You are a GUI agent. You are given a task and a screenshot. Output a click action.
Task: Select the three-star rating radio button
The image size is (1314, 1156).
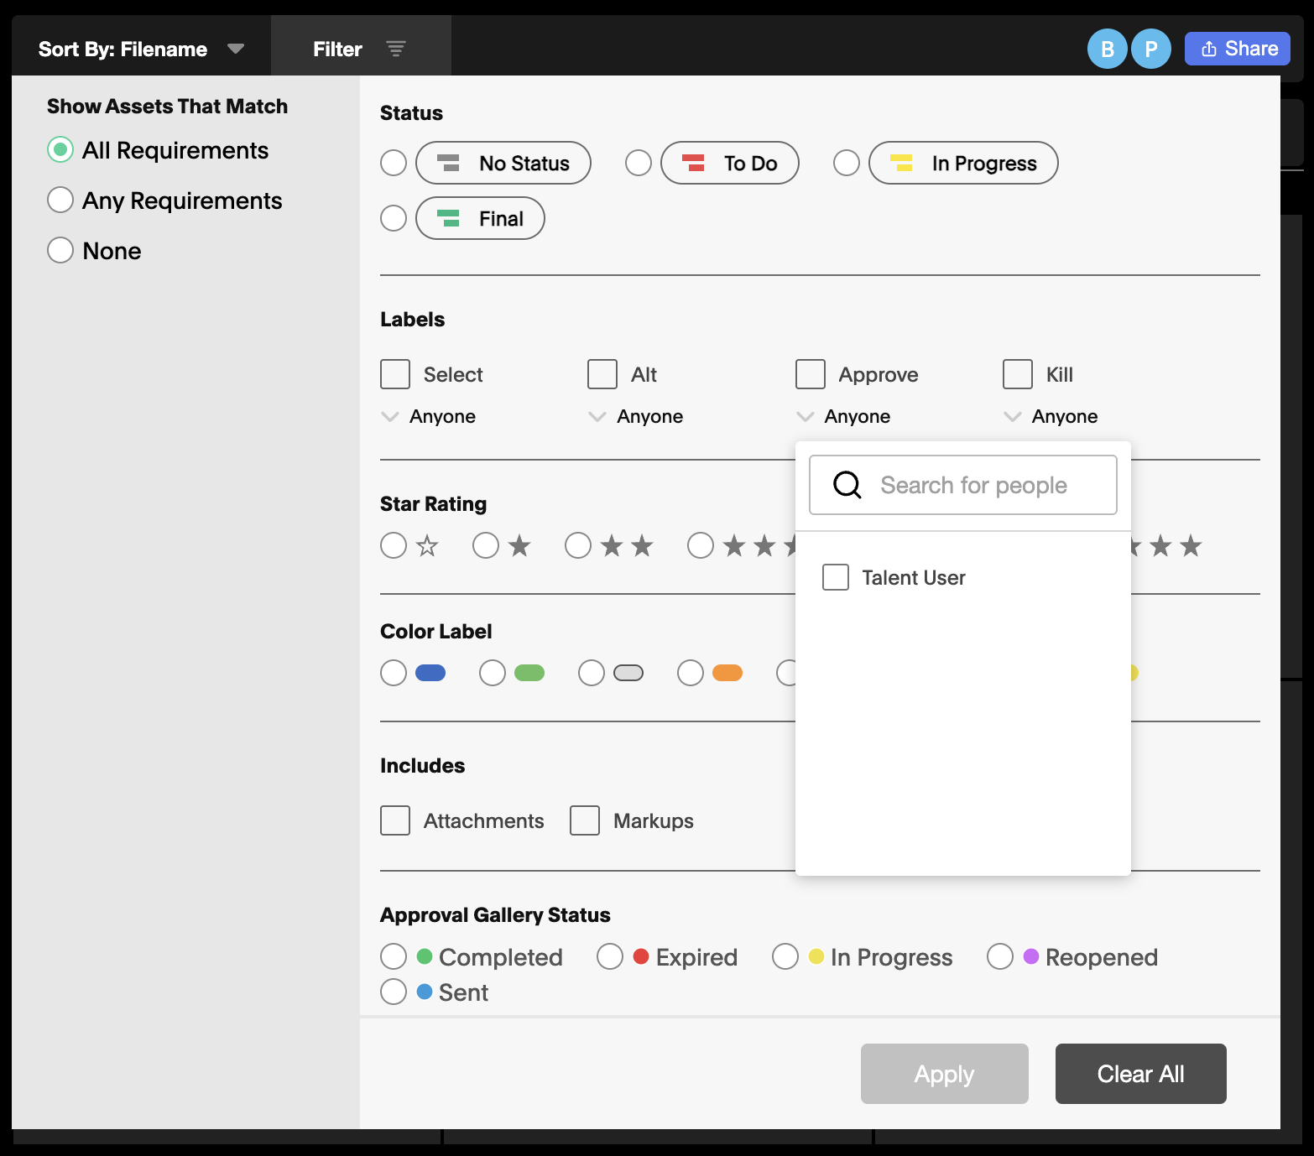point(701,545)
